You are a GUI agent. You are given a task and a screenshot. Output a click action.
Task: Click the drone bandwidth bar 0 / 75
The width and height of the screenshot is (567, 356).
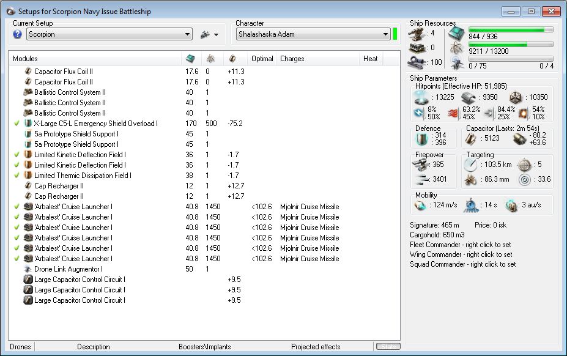tap(511, 59)
